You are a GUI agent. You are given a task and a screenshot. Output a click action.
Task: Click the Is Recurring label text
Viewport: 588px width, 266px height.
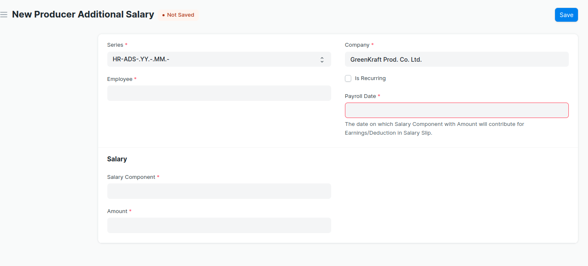point(370,78)
